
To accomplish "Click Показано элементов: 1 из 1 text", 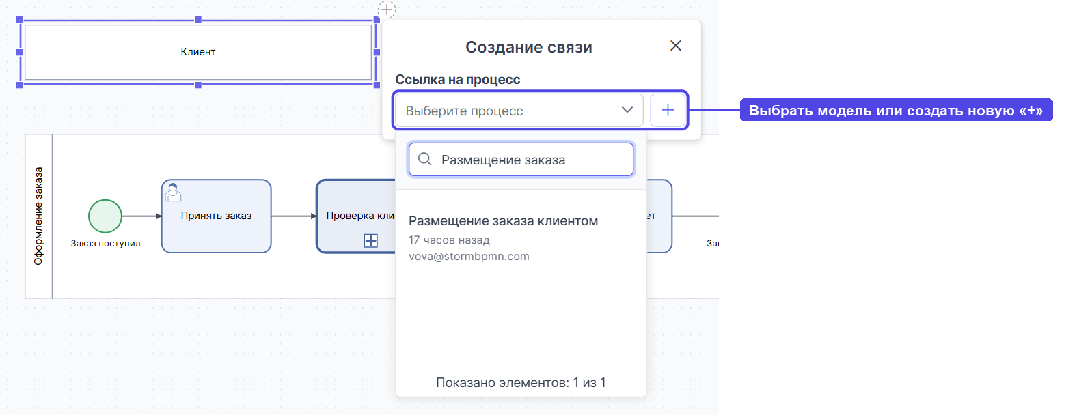I will click(x=521, y=383).
